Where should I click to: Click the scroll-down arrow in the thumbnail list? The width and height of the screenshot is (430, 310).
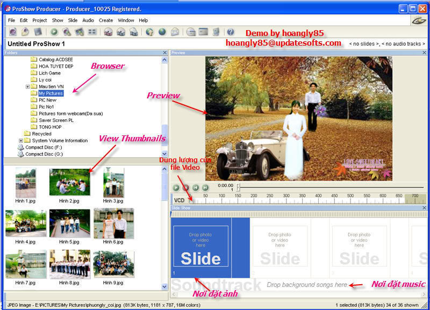164,287
